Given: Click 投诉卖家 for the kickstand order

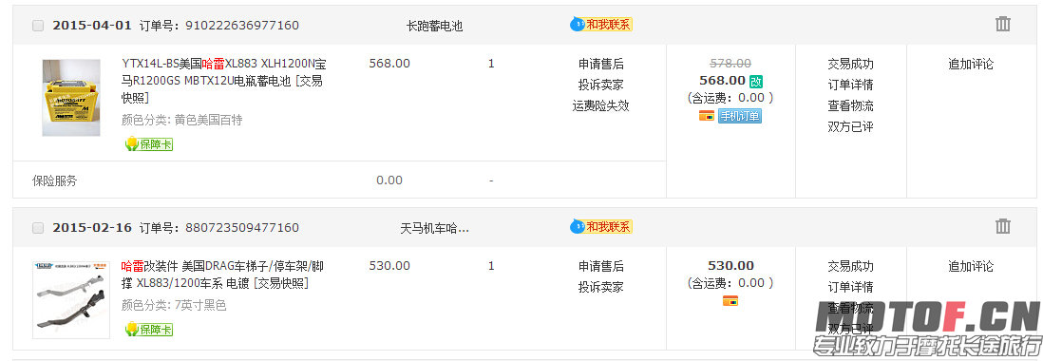Looking at the screenshot, I should pyautogui.click(x=600, y=287).
